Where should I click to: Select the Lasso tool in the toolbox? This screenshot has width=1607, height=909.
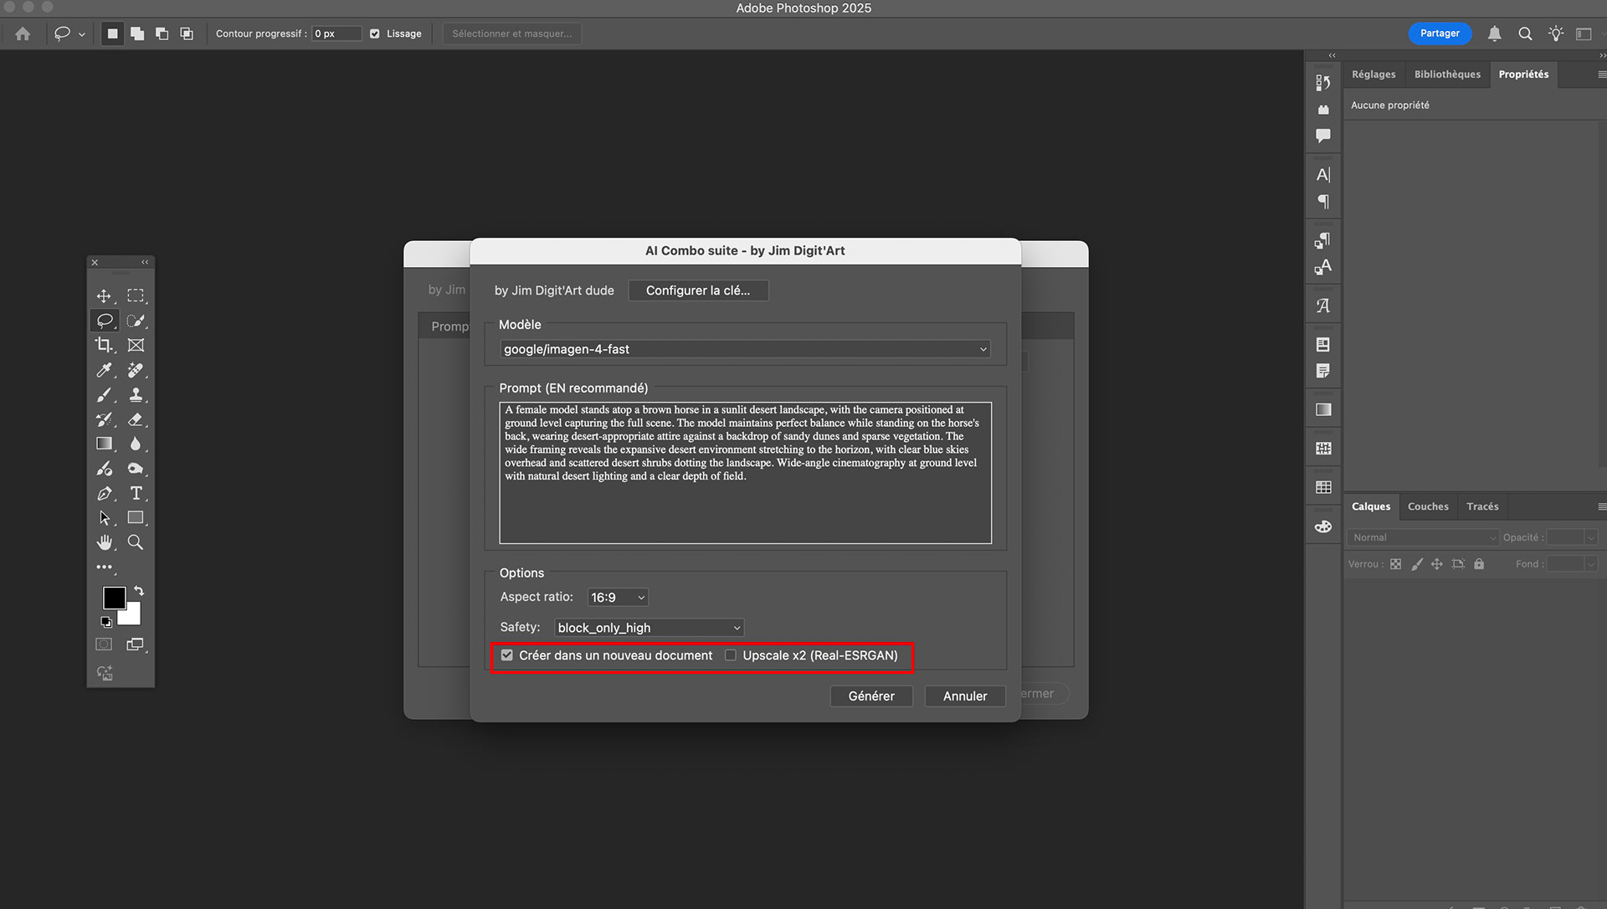tap(104, 321)
